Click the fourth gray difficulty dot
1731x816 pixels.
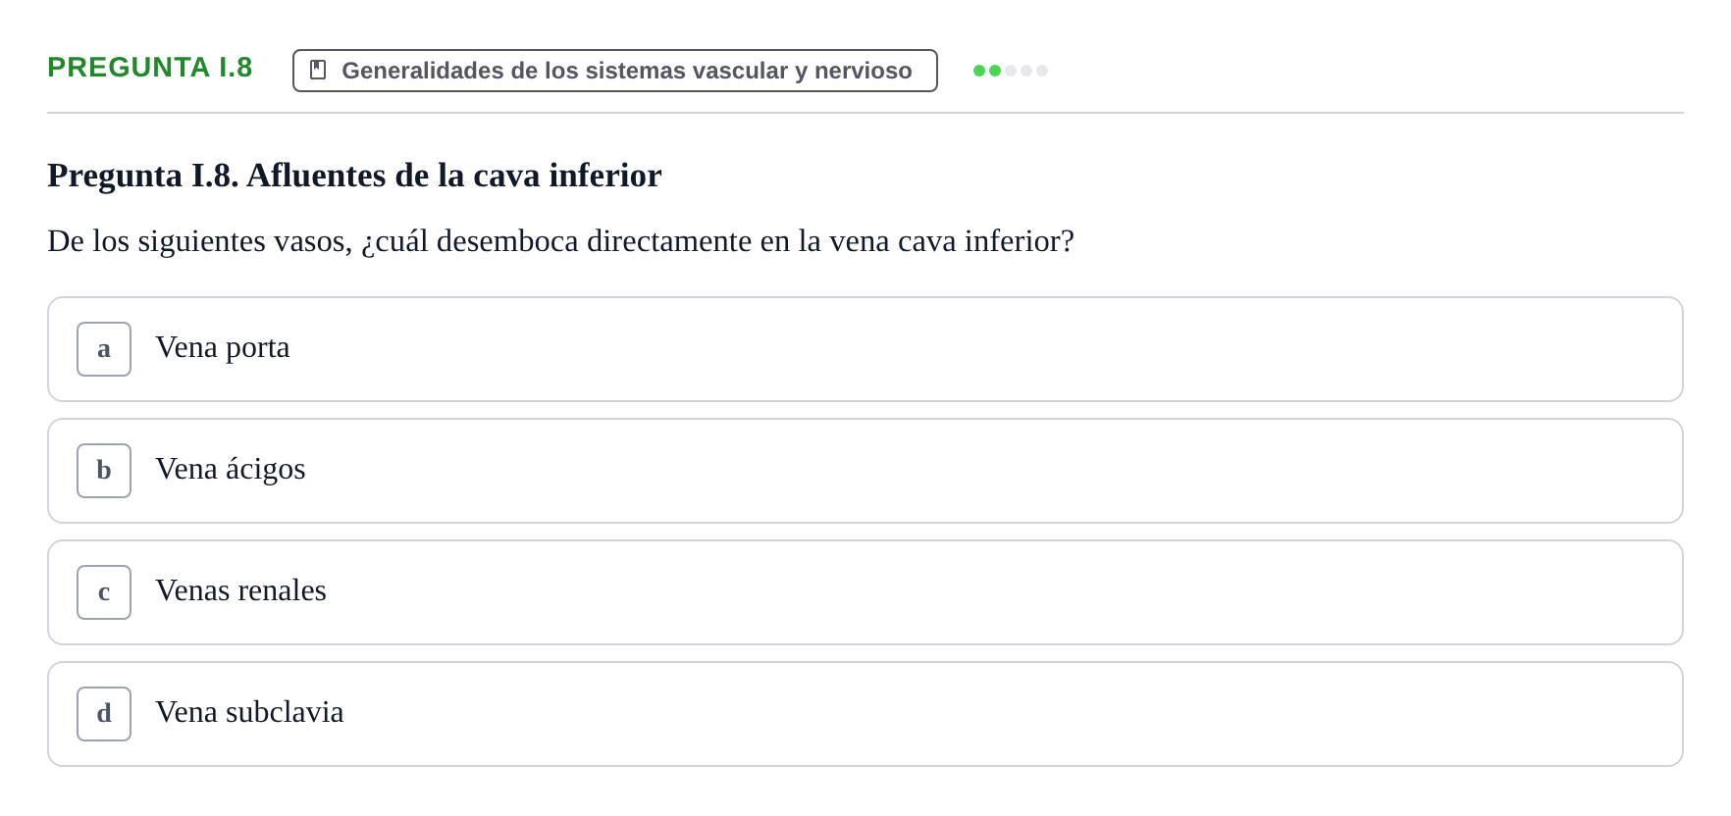pyautogui.click(x=1026, y=71)
